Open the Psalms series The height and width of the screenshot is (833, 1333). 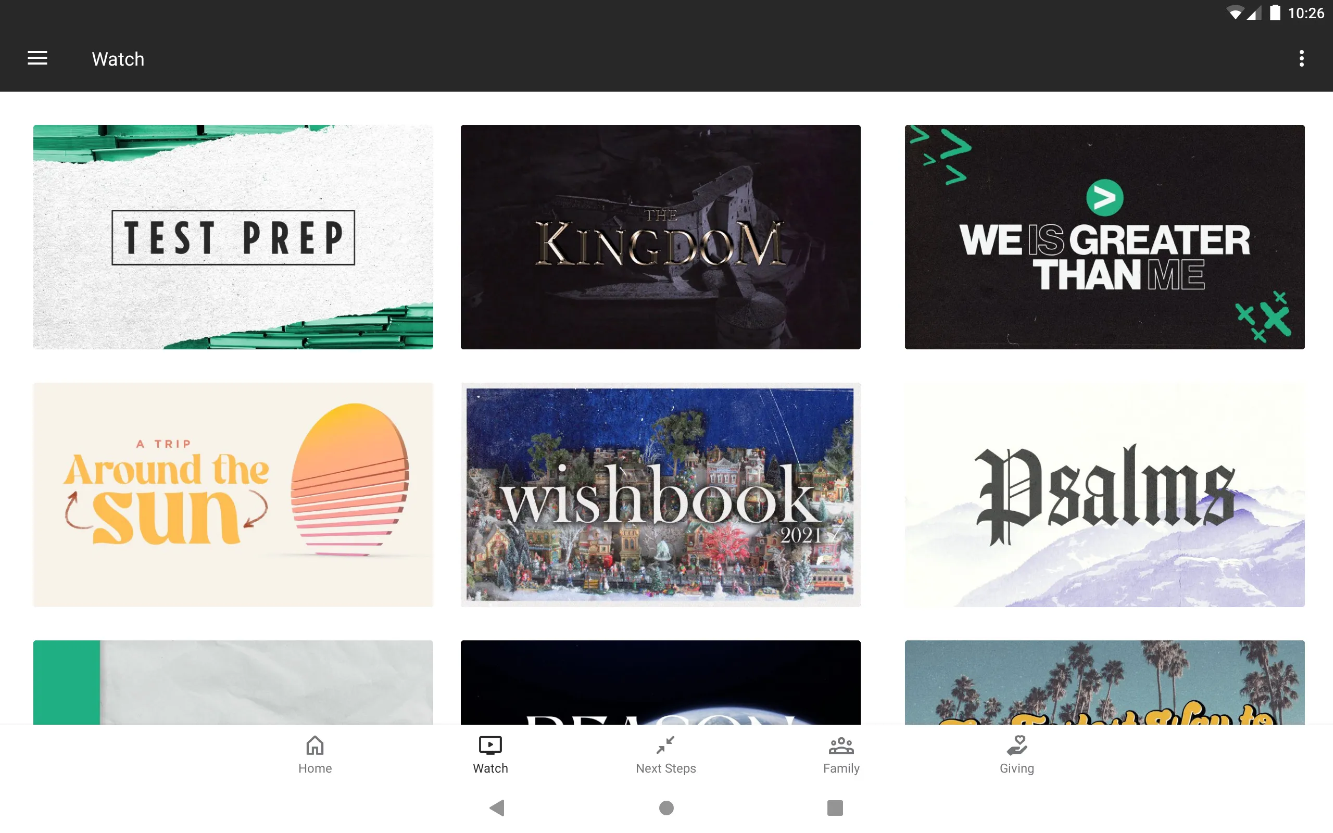(x=1104, y=494)
